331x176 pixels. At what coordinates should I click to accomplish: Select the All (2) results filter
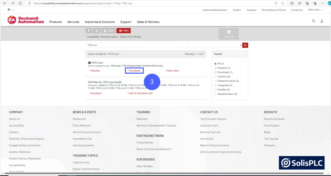pyautogui.click(x=215, y=63)
